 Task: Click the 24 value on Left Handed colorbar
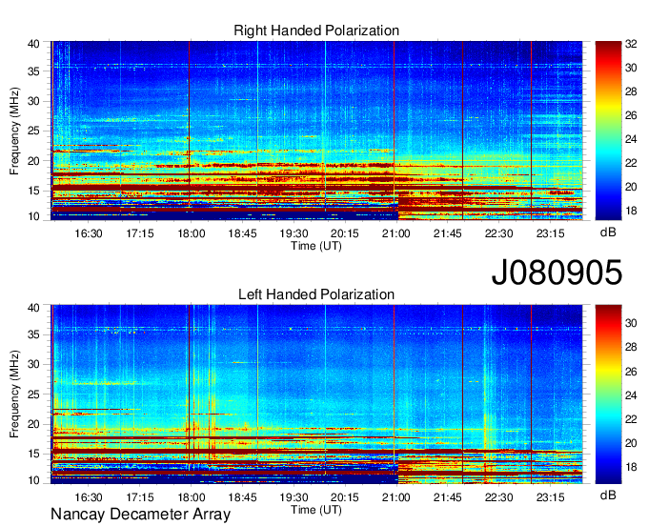631,395
